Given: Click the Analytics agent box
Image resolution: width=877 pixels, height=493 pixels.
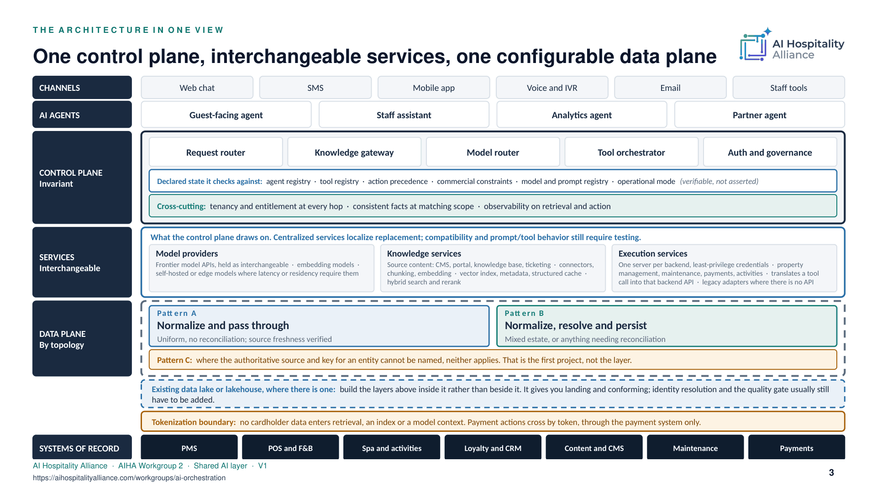Looking at the screenshot, I should coord(582,115).
